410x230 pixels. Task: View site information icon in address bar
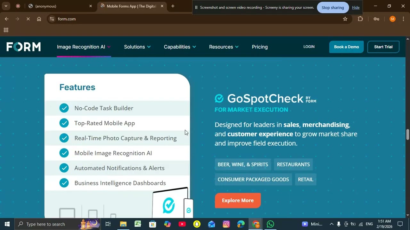point(52,19)
